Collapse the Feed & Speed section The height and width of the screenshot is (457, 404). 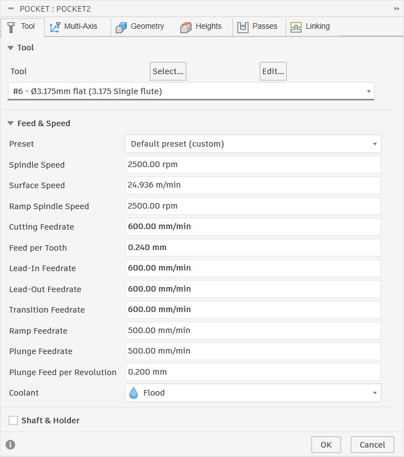[11, 123]
